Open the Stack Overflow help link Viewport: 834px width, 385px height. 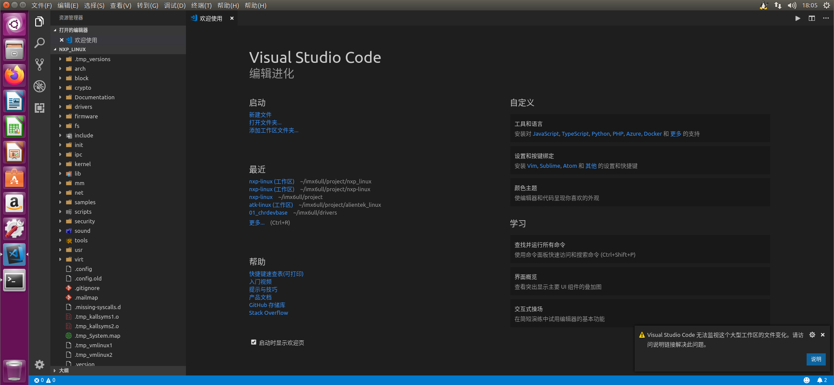point(268,313)
